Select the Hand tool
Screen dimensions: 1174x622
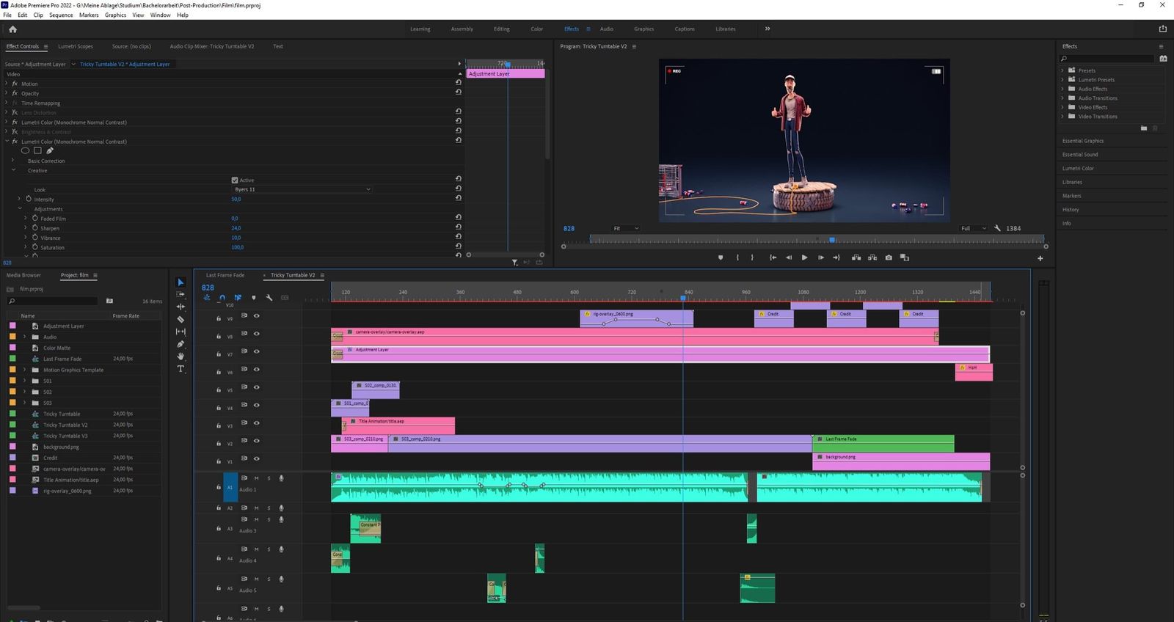pos(181,356)
